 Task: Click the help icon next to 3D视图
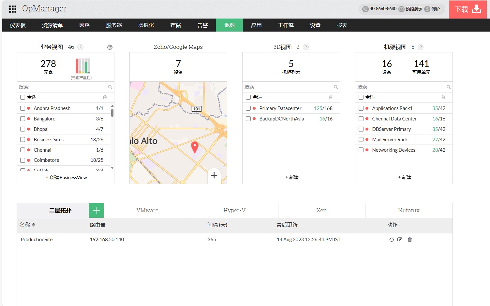point(306,47)
